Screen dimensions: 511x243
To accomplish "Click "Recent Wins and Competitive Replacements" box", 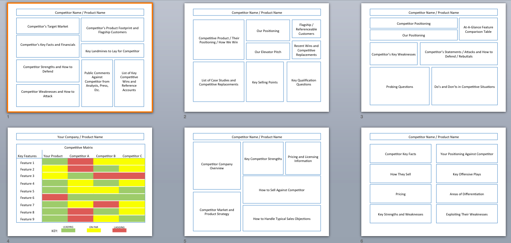I will [x=306, y=50].
